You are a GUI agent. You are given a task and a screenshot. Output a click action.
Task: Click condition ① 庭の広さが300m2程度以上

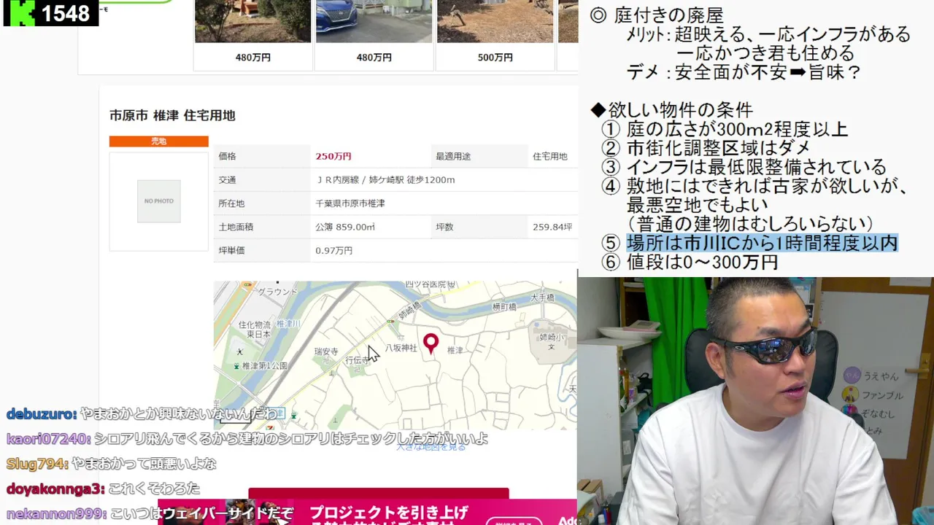[x=725, y=129]
